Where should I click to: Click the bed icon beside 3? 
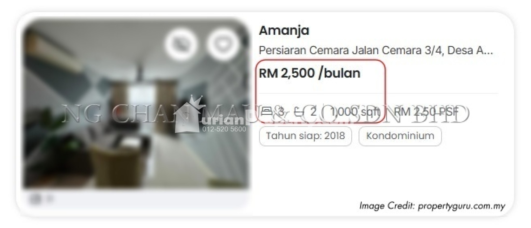266,112
